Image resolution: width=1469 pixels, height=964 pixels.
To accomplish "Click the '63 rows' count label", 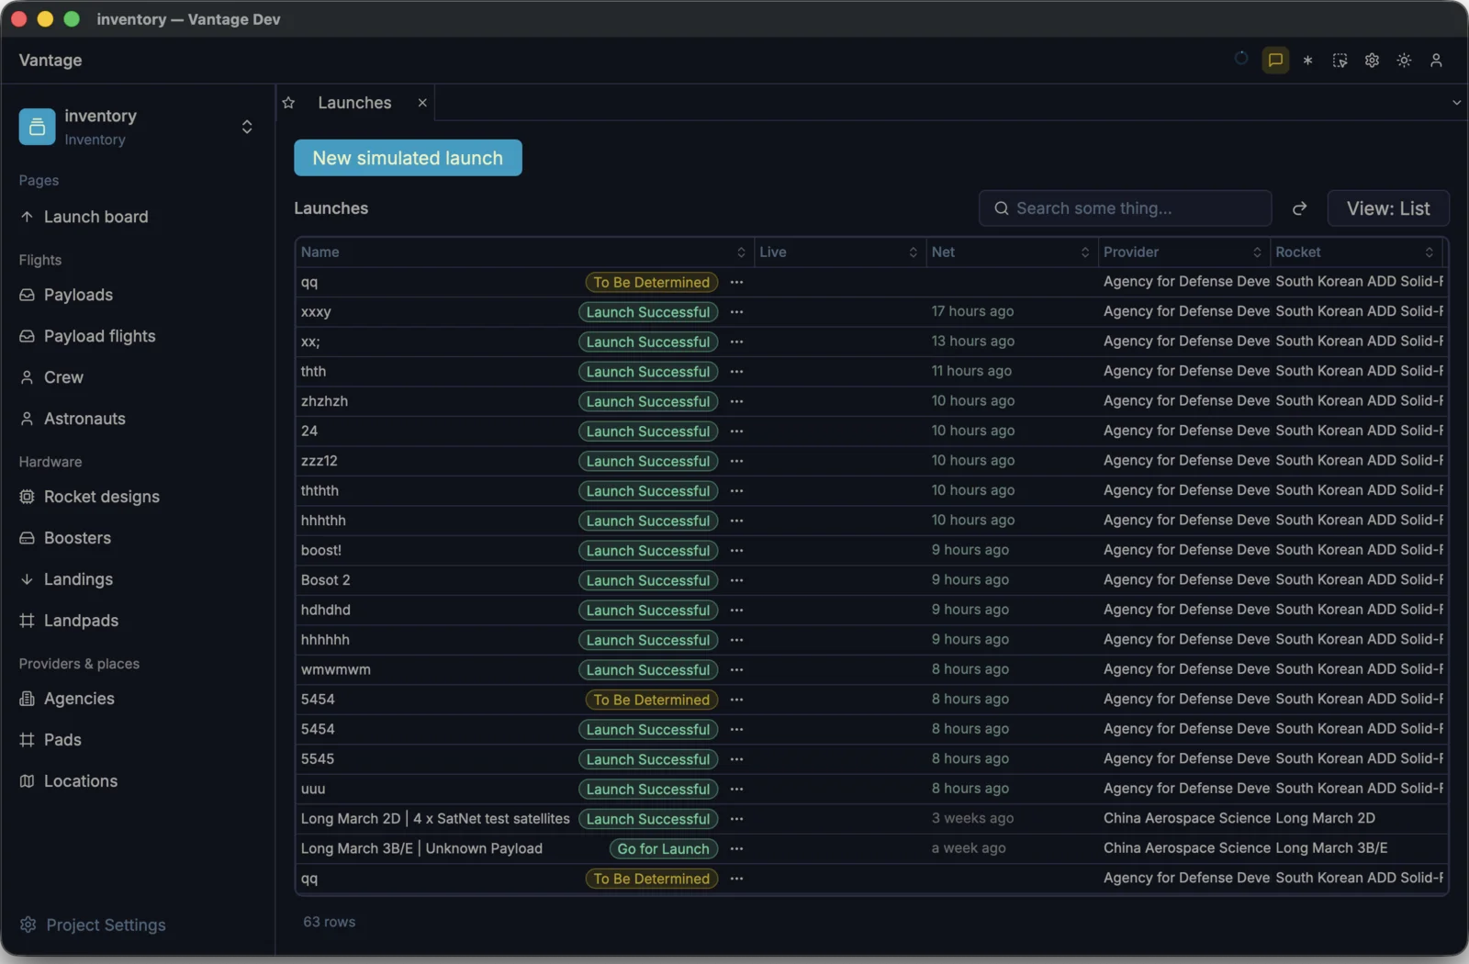I will point(329,922).
